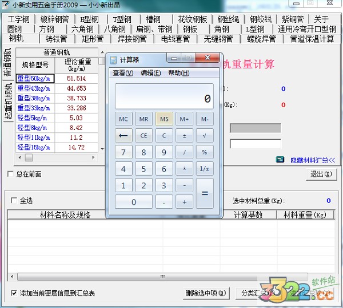Screen dimensions: 343x308
Task: Select the 六角钢 tab
Action: pyautogui.click(x=82, y=29)
